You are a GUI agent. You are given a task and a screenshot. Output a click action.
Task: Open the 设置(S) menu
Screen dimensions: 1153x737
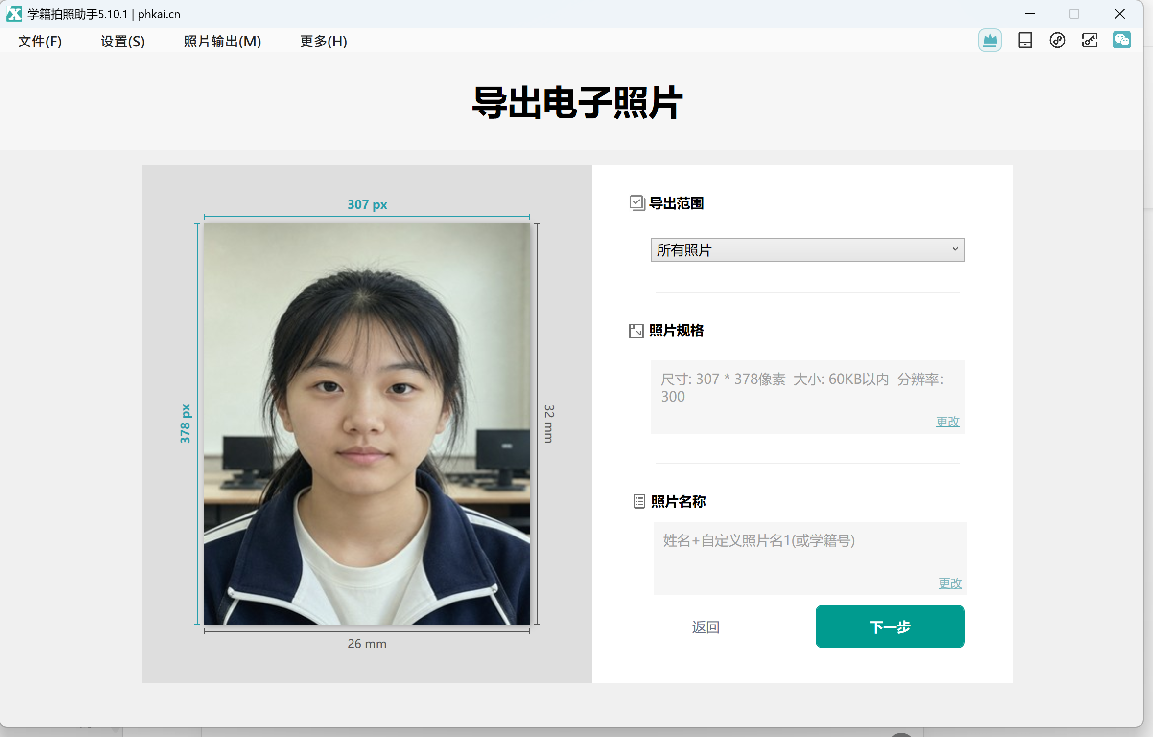123,41
